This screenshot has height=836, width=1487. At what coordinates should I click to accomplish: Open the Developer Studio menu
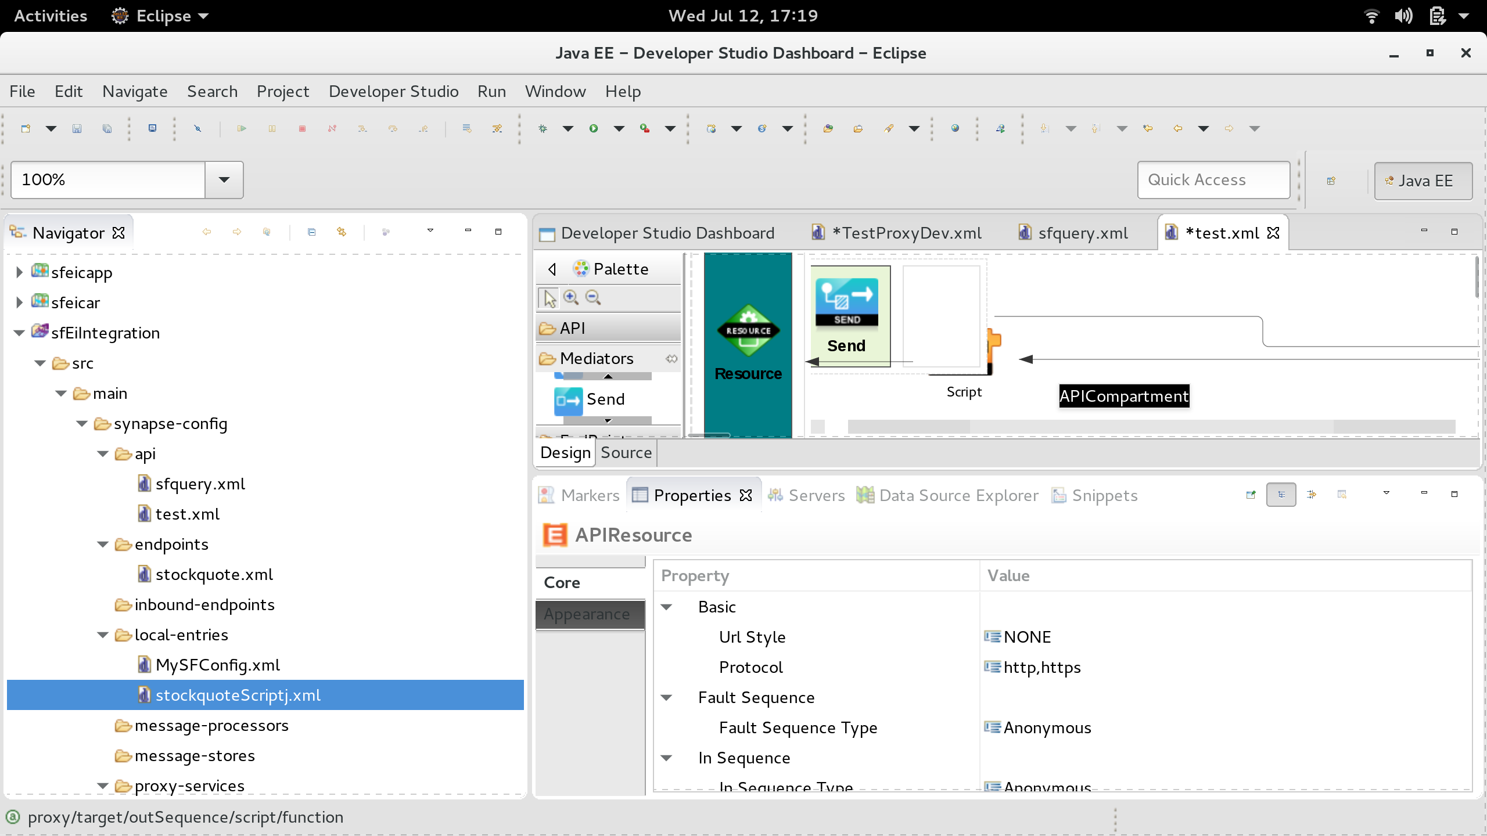click(393, 91)
